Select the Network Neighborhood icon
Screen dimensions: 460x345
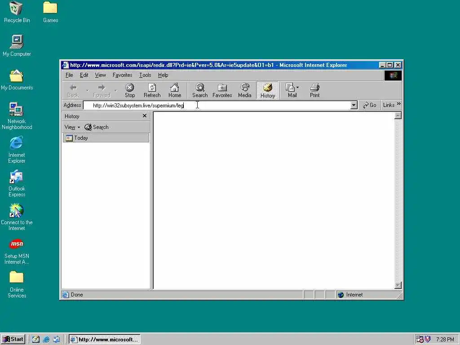pyautogui.click(x=17, y=116)
